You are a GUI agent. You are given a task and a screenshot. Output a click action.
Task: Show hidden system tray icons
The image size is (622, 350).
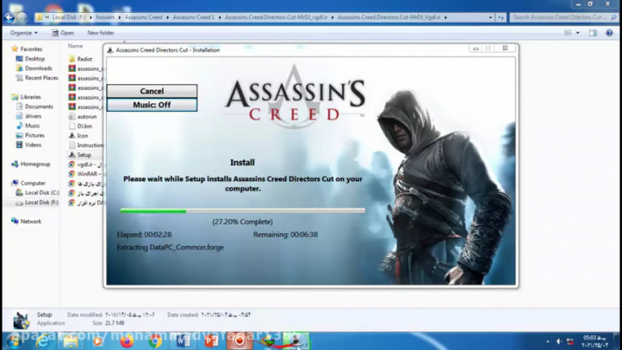(x=548, y=341)
